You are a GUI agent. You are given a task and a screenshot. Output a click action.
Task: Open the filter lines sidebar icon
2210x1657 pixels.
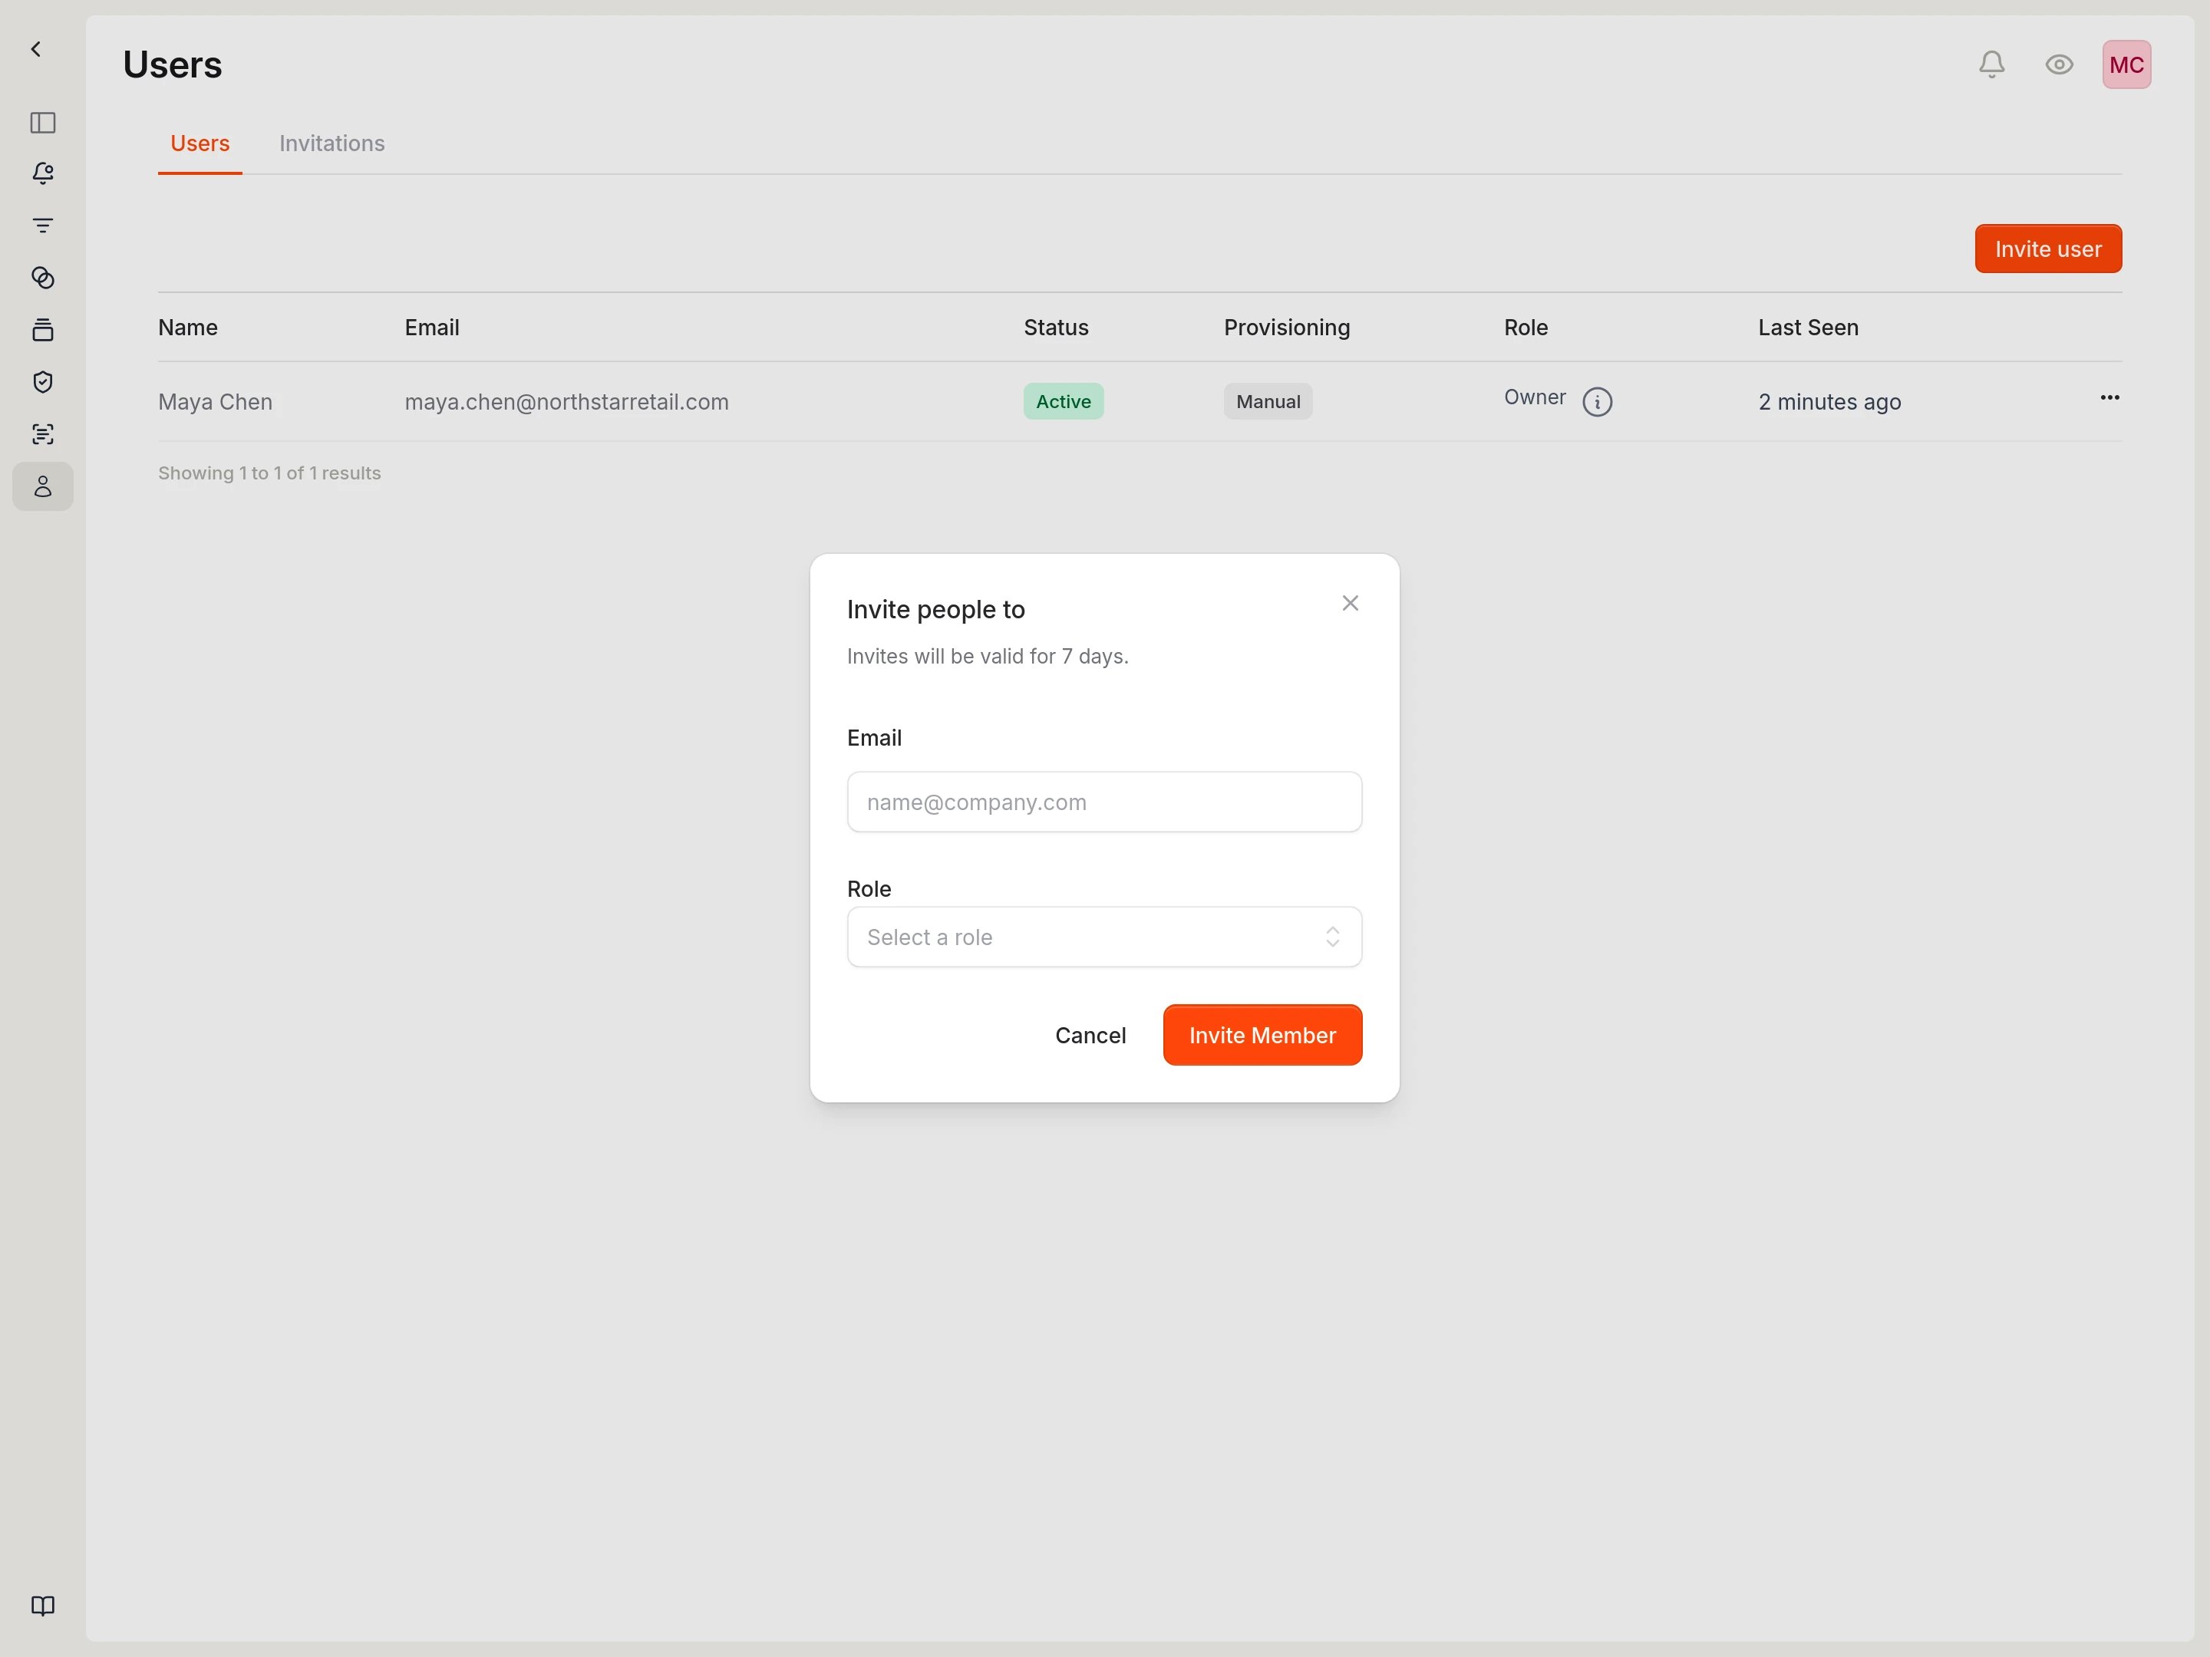[43, 226]
